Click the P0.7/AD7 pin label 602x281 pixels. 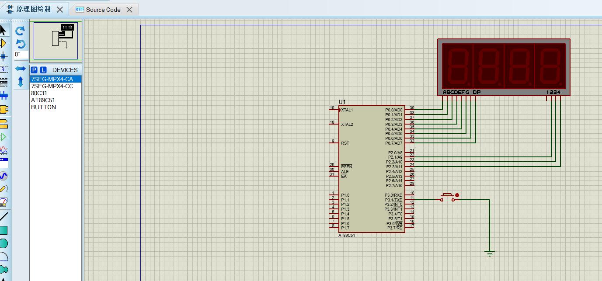pyautogui.click(x=393, y=143)
